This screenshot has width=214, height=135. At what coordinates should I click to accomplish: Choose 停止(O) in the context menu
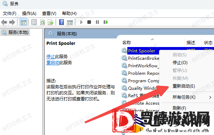click(x=180, y=63)
